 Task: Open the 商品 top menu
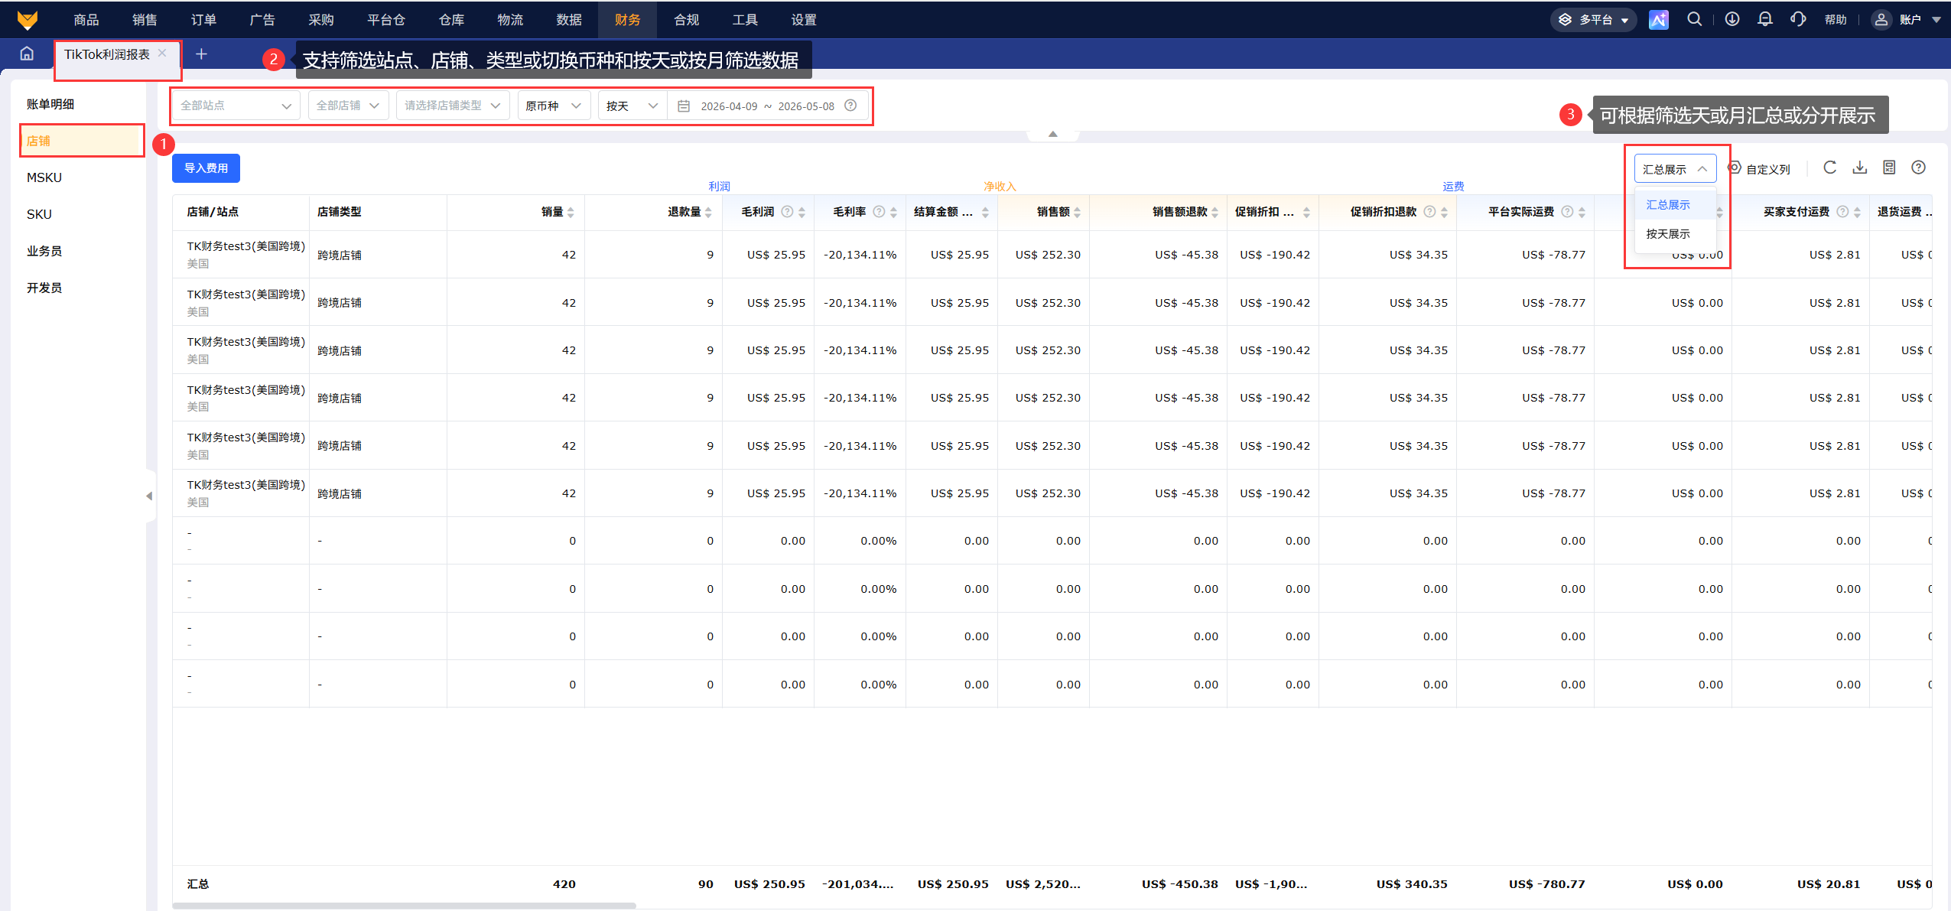[x=86, y=20]
